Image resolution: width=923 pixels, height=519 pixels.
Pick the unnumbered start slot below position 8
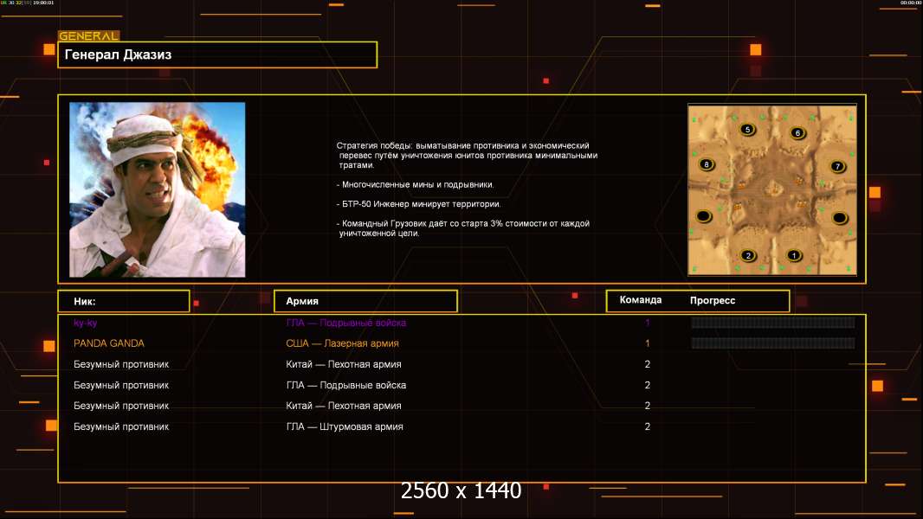(704, 216)
